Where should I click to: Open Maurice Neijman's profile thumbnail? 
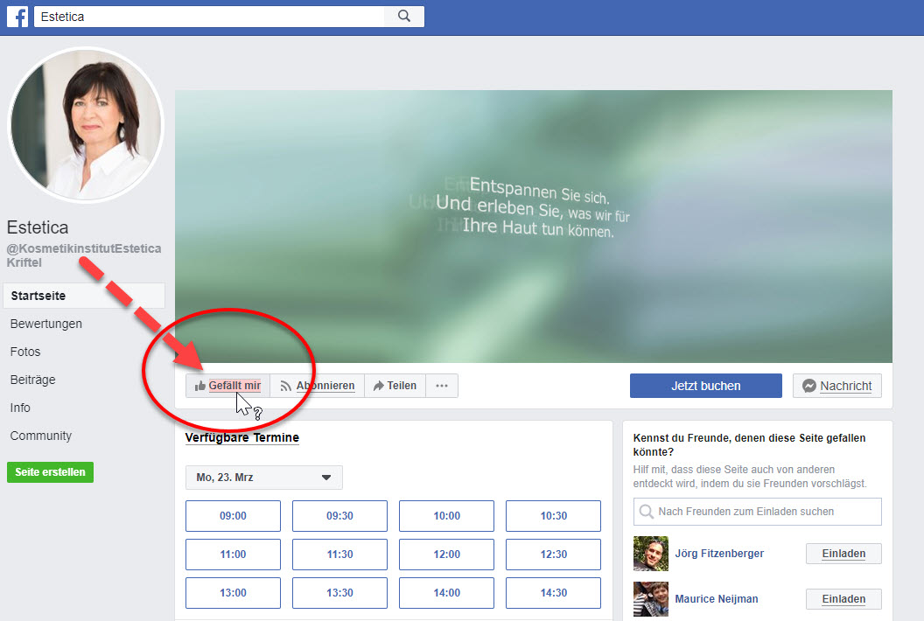pyautogui.click(x=651, y=599)
